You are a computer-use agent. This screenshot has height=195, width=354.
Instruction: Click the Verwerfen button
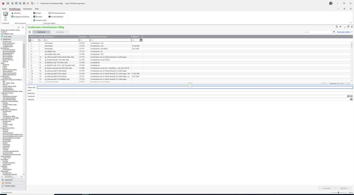click(327, 188)
